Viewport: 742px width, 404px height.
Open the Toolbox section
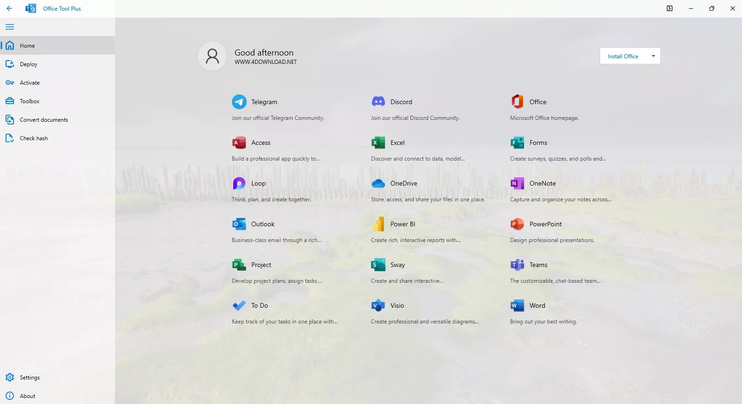58,101
